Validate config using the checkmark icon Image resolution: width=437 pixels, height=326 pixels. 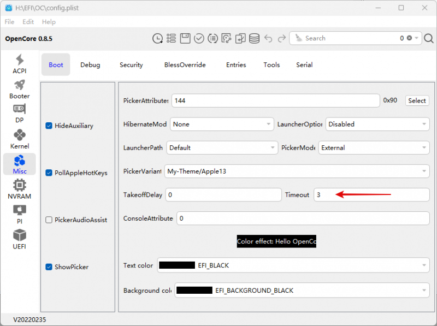tap(199, 38)
